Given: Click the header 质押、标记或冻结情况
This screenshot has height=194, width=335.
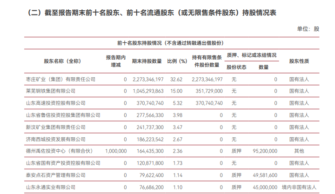Looking at the screenshot, I should click(251, 55).
